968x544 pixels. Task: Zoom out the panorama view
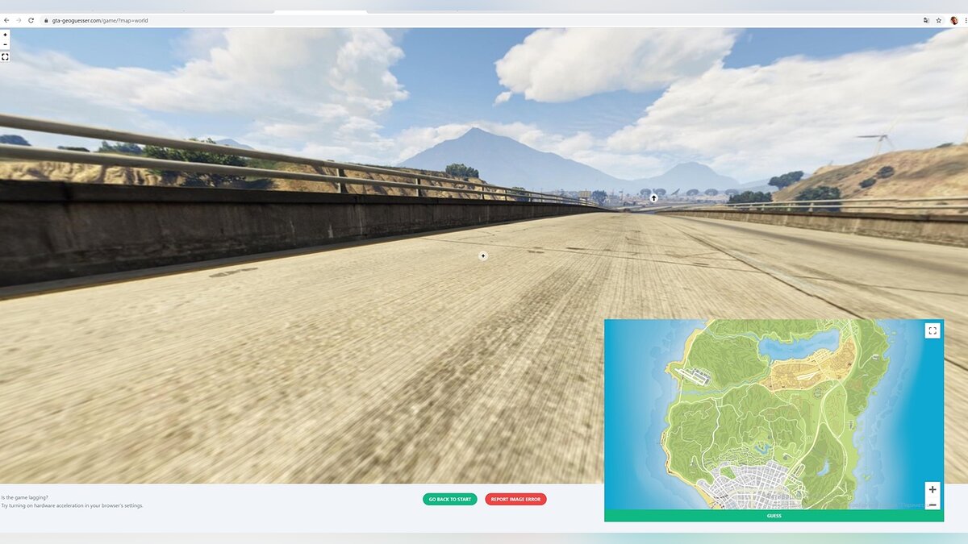(x=5, y=44)
